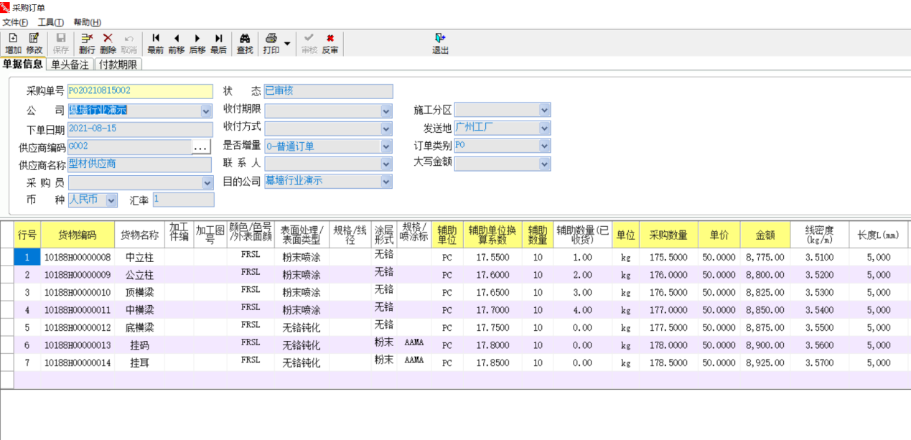Open the 发送地 dropdown
Image resolution: width=911 pixels, height=440 pixels.
point(544,128)
